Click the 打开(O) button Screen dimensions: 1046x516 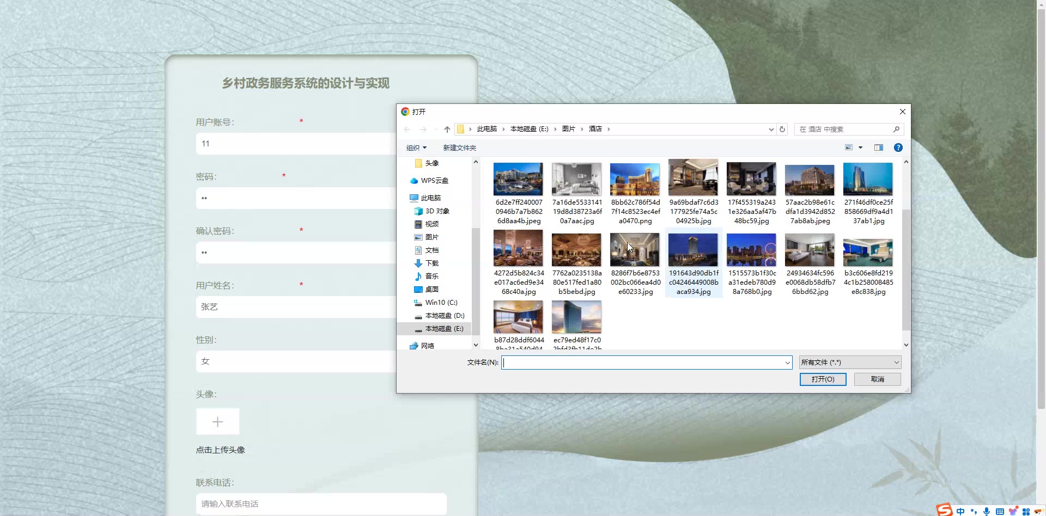(823, 379)
